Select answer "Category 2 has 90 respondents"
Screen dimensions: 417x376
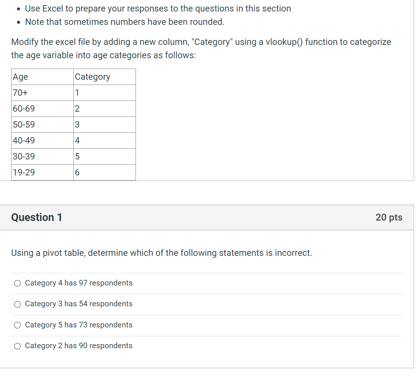(17, 346)
